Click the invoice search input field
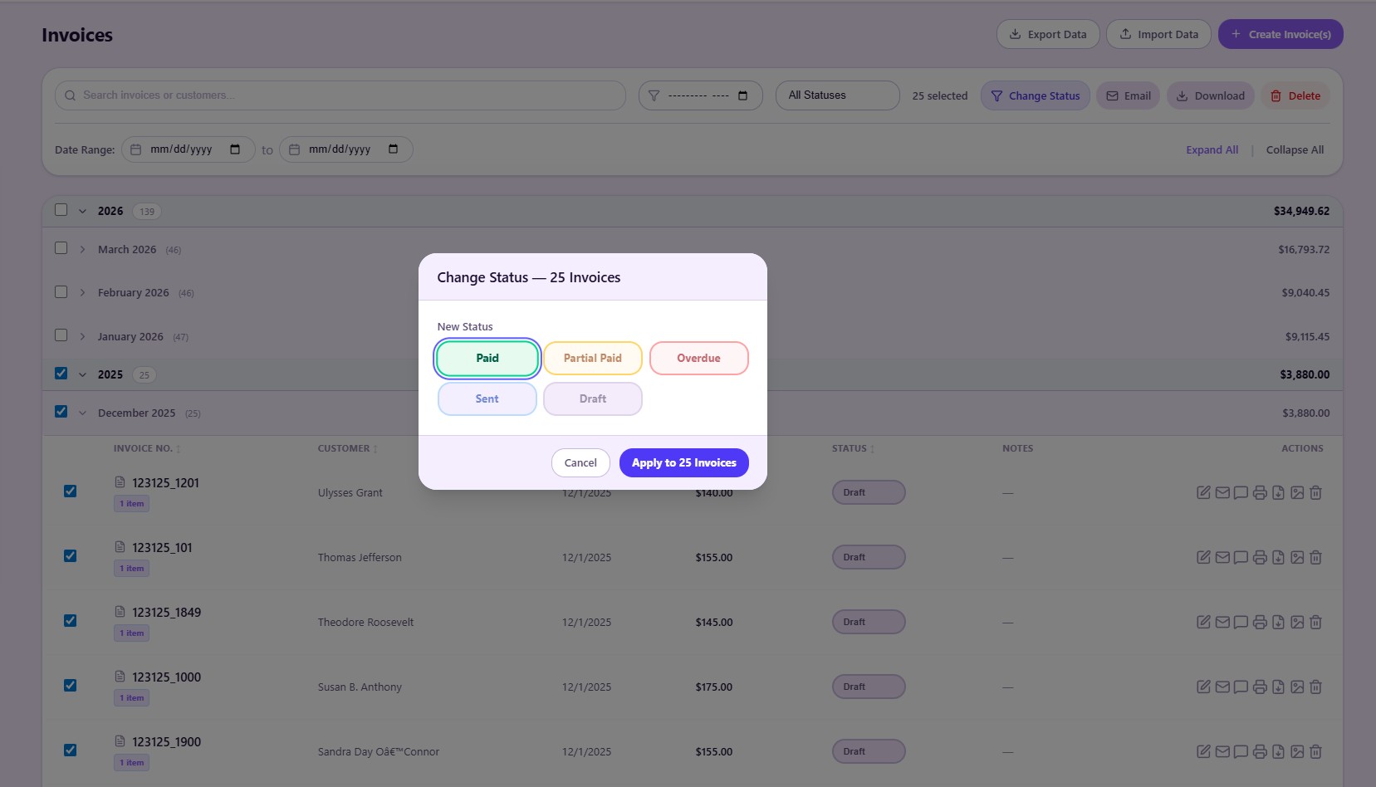1376x787 pixels. pos(340,95)
